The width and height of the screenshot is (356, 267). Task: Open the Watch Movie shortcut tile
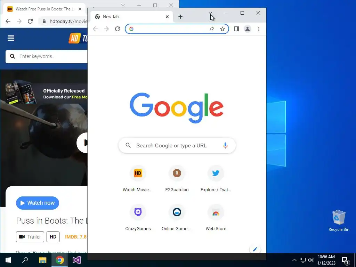(x=138, y=179)
